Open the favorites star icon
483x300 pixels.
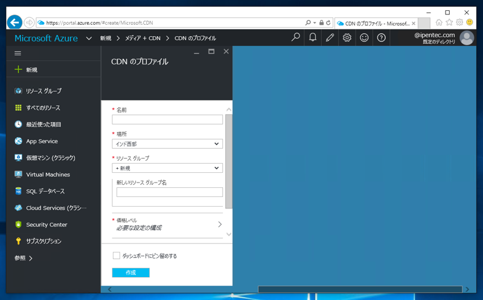pos(449,22)
